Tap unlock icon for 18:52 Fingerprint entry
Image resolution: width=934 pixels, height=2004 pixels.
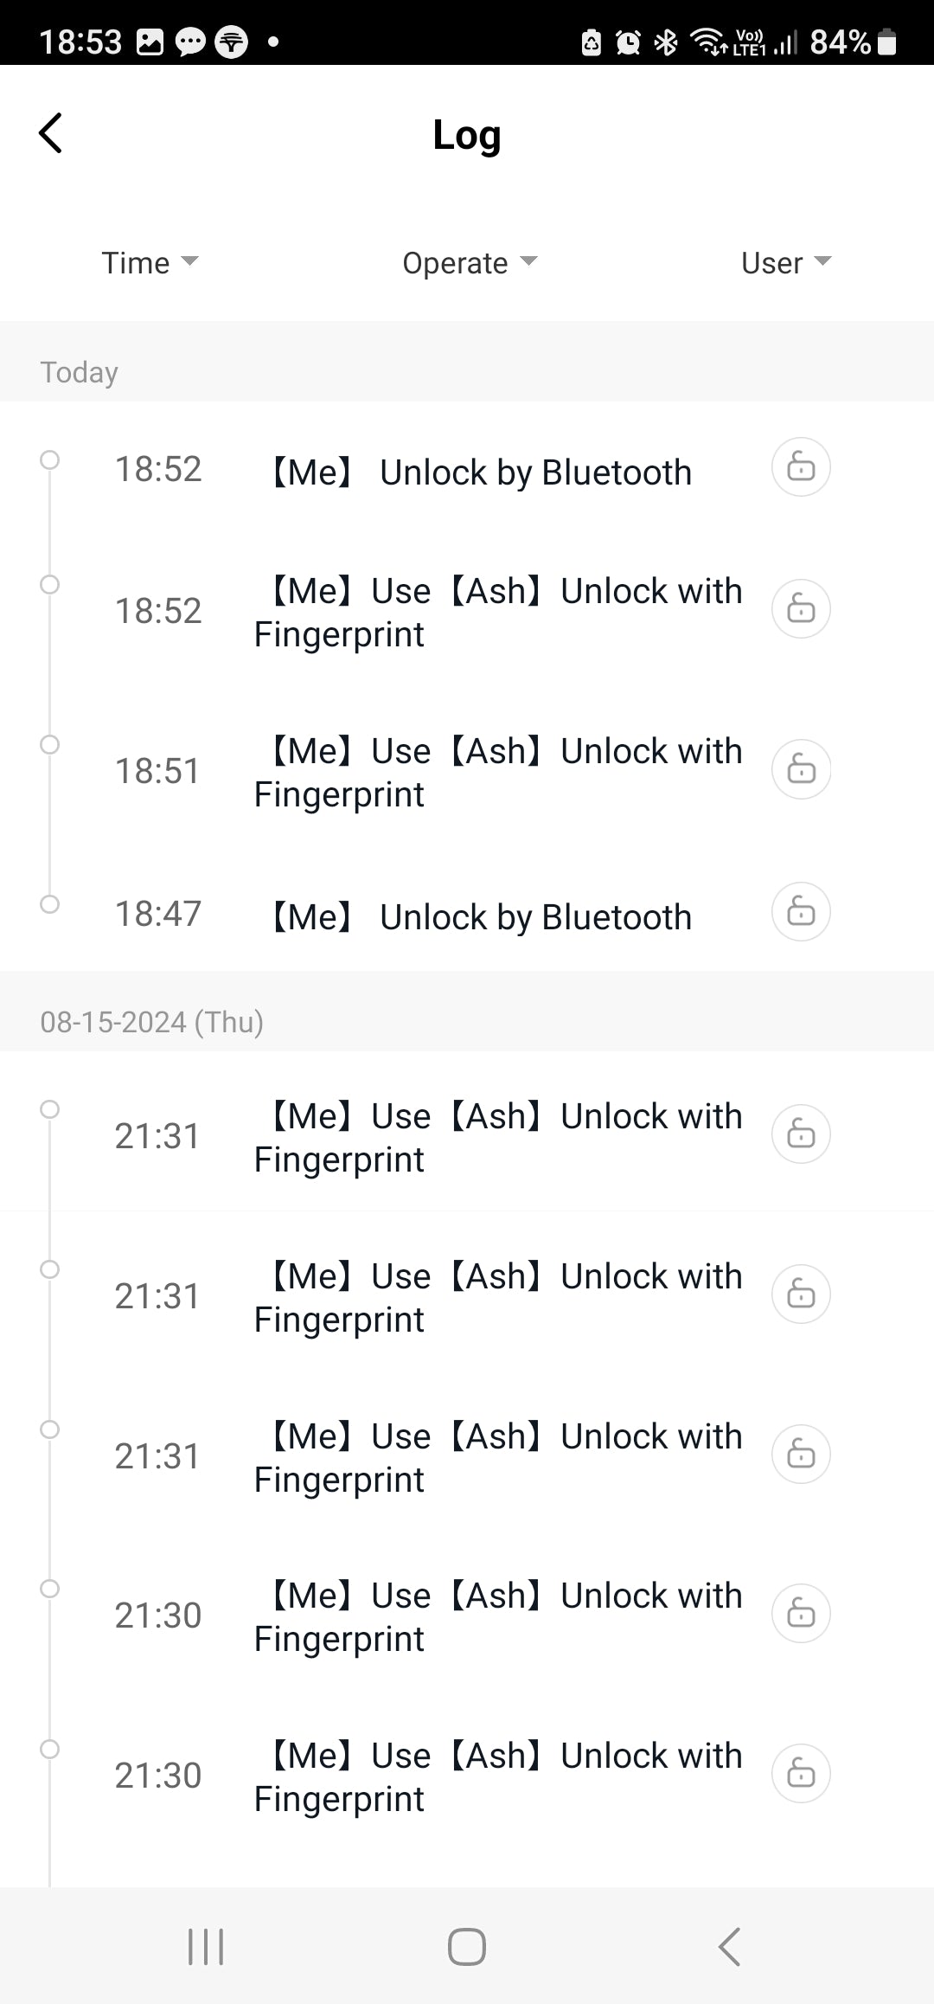(x=801, y=609)
